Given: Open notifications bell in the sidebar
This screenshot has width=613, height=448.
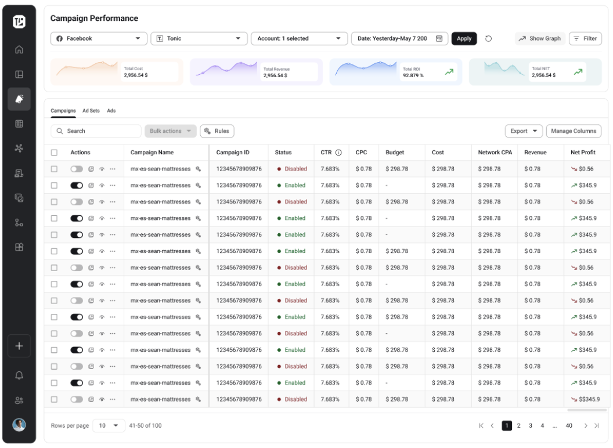Looking at the screenshot, I should point(19,375).
